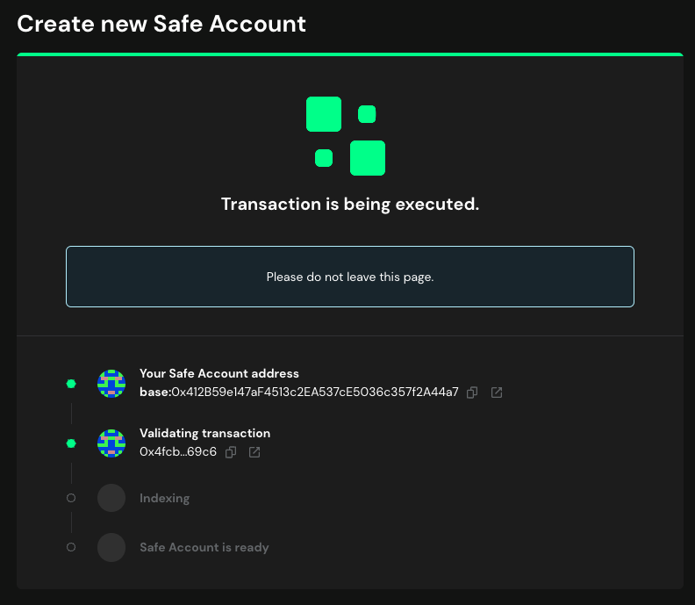Click hollow step dot beside Indexing

(x=71, y=498)
